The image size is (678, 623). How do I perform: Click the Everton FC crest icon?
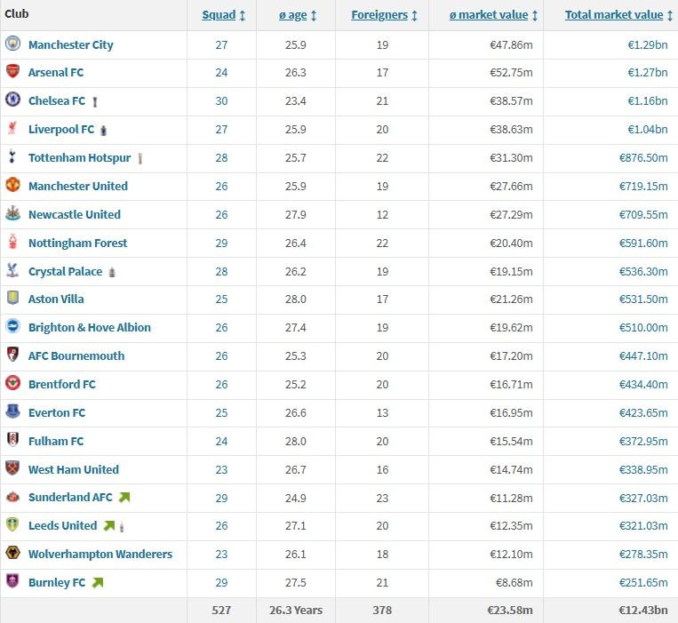(12, 412)
